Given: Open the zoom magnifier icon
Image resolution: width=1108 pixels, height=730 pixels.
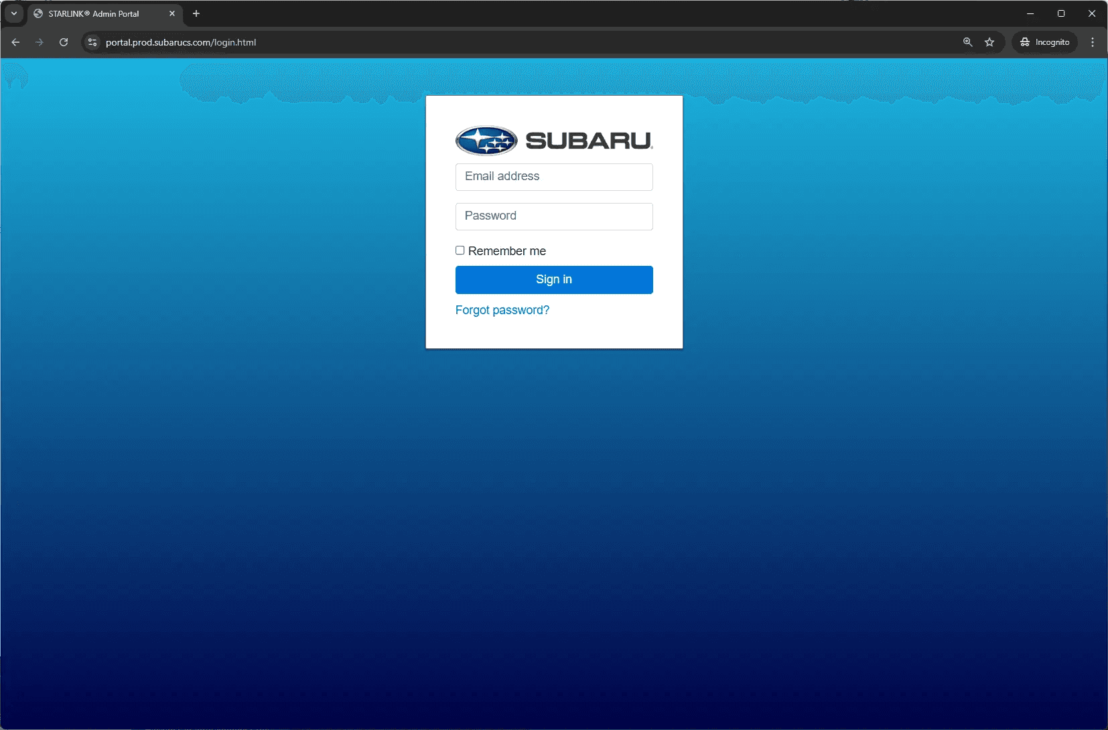Looking at the screenshot, I should [x=967, y=42].
